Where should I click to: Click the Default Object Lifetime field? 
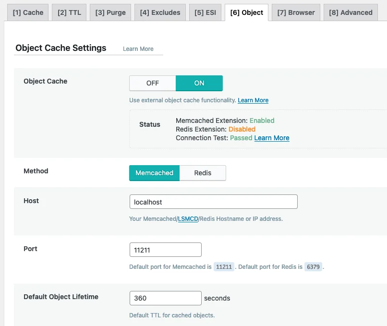click(x=165, y=298)
